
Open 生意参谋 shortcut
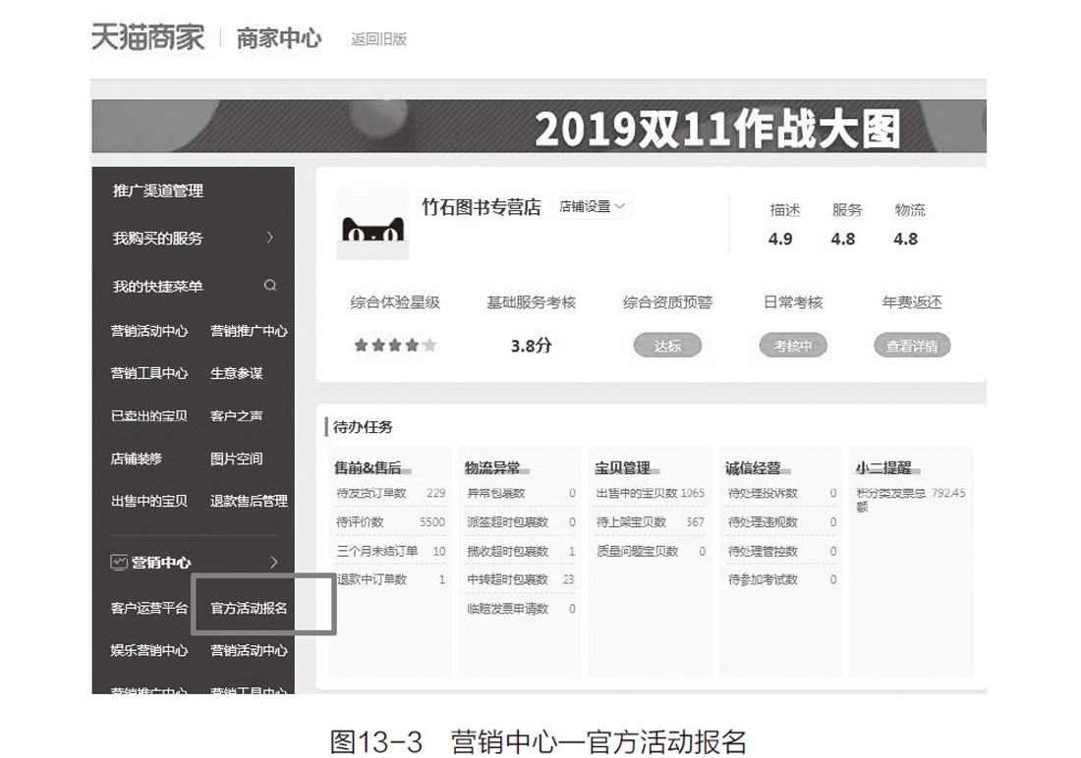coord(237,373)
